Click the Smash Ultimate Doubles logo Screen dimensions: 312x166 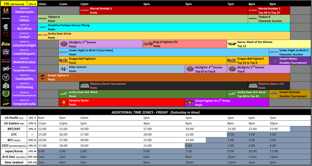pos(274,94)
